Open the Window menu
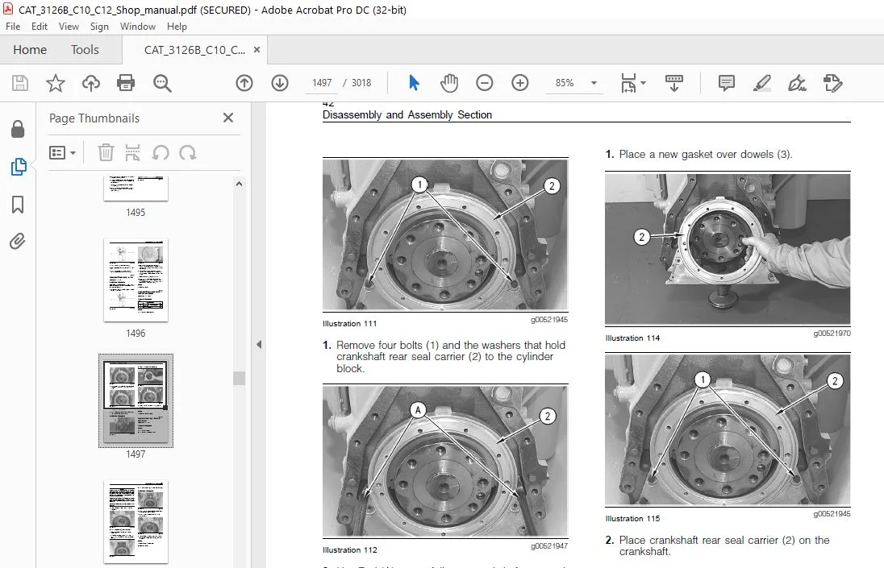 click(x=138, y=27)
